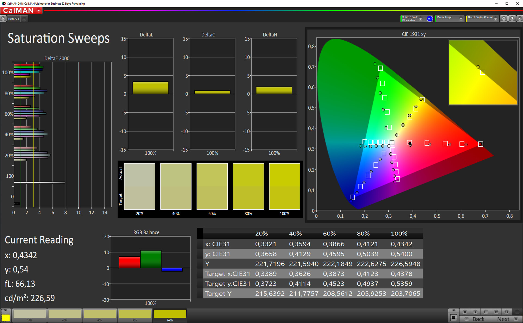Toggle the black pattern window square
Image resolution: width=523 pixels, height=323 pixels.
coord(454,317)
